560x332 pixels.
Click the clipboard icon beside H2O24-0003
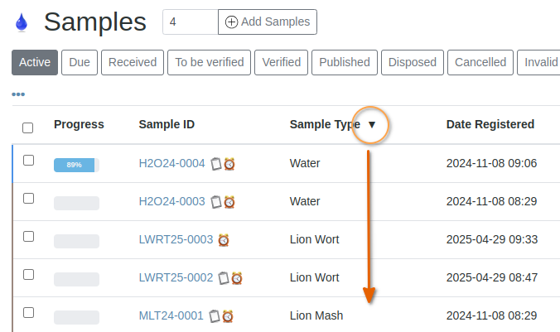click(x=215, y=201)
